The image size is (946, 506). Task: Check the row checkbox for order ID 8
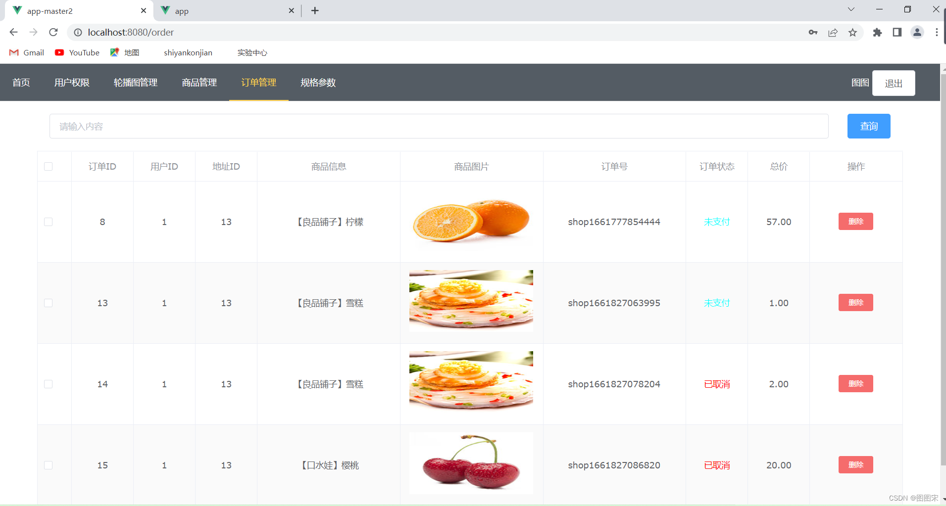[48, 222]
